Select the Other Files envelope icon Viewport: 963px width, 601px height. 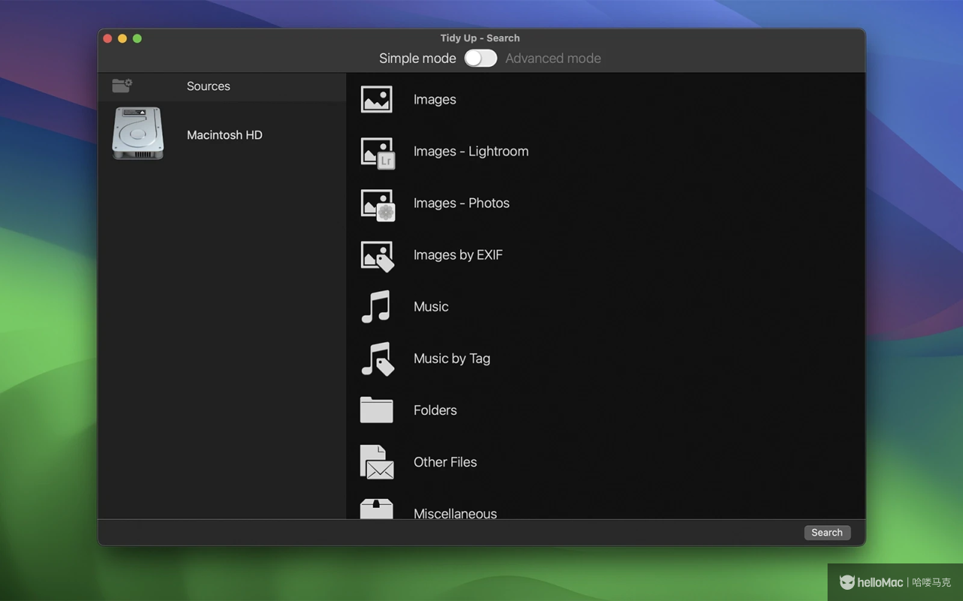coord(377,462)
